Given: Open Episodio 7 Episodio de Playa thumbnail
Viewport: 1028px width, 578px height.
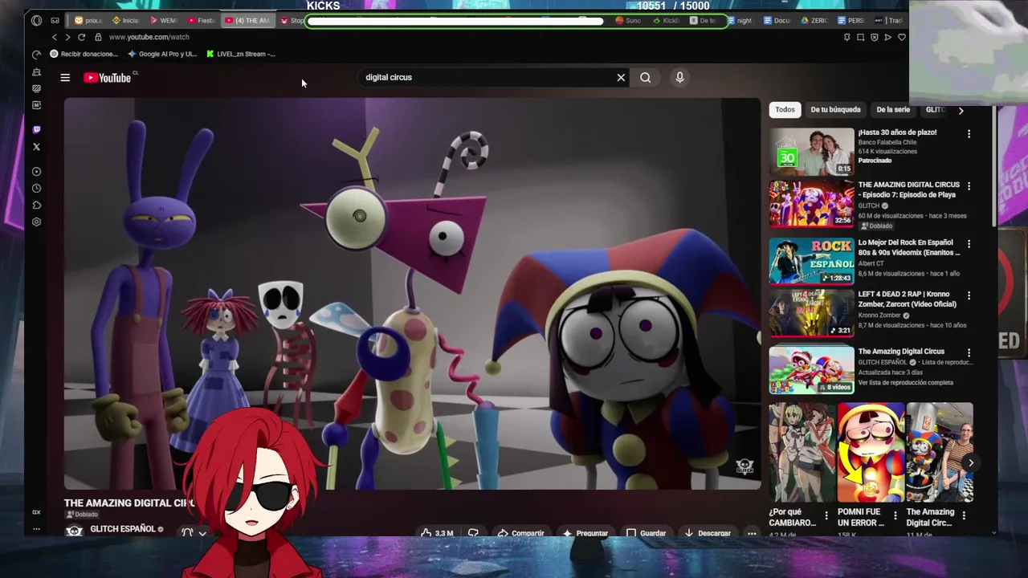Looking at the screenshot, I should point(811,204).
